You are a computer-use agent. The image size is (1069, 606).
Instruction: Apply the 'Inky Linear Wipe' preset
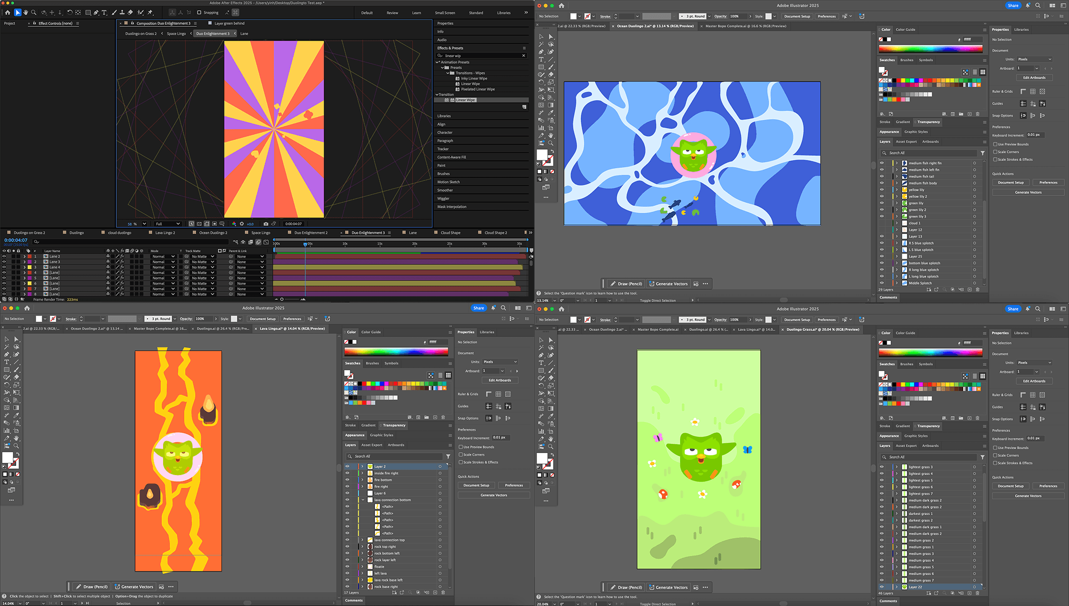click(474, 79)
